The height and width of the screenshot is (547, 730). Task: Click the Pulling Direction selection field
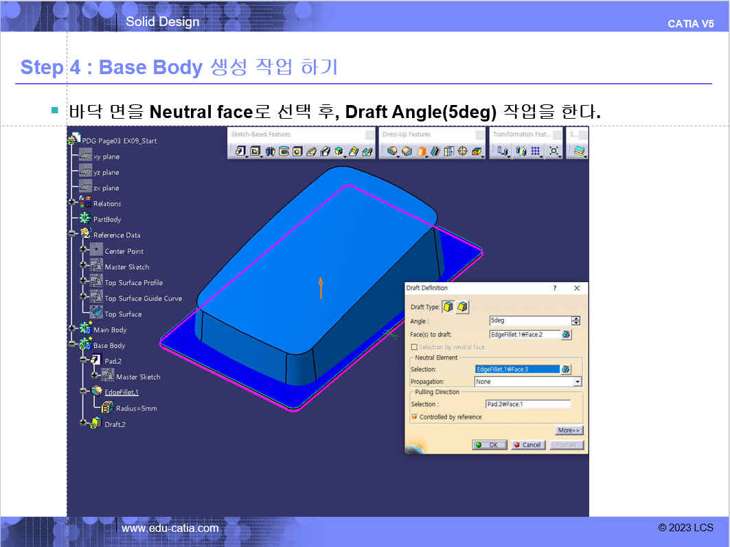(x=528, y=404)
